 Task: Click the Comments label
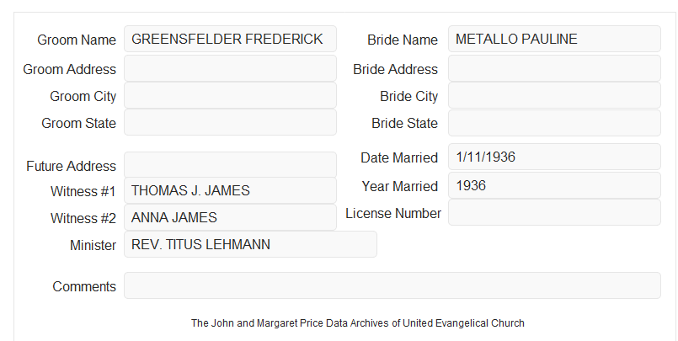point(84,286)
